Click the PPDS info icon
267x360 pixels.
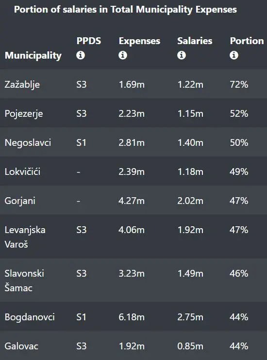click(81, 55)
